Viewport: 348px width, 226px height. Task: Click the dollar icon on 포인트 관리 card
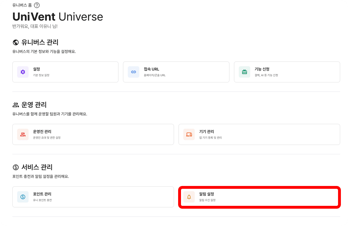tap(23, 197)
